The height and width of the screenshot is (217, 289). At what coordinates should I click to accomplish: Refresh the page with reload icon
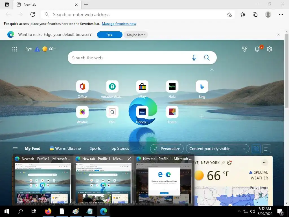point(33,14)
